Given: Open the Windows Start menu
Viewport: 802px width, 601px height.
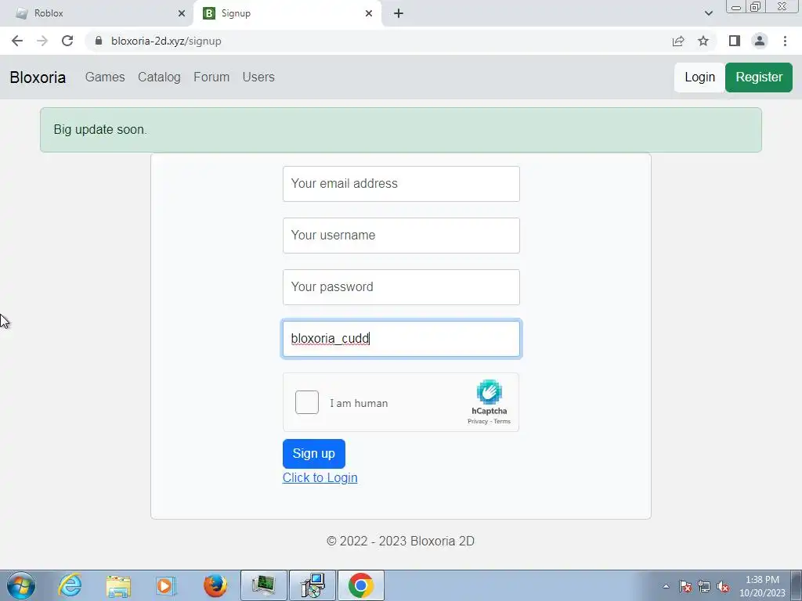Looking at the screenshot, I should point(21,585).
